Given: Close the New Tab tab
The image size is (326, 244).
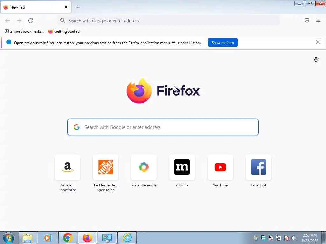Looking at the screenshot, I should point(66,7).
